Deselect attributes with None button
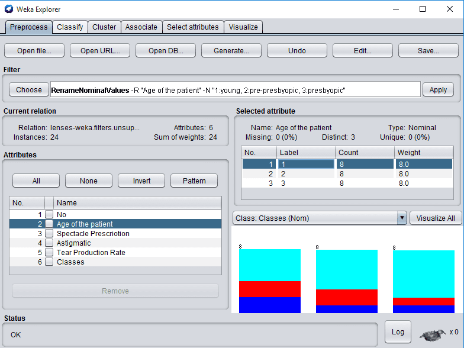Screen dimensions: 464x348 (x=89, y=181)
